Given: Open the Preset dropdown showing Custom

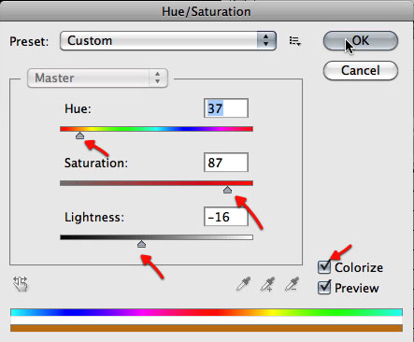Looking at the screenshot, I should tap(168, 40).
